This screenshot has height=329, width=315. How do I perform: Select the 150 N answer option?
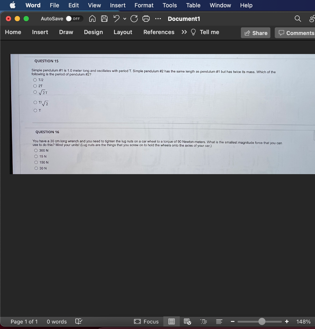(36, 162)
